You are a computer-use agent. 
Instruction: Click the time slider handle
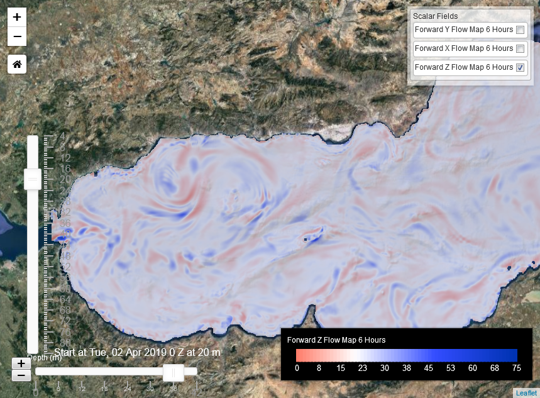click(x=174, y=372)
